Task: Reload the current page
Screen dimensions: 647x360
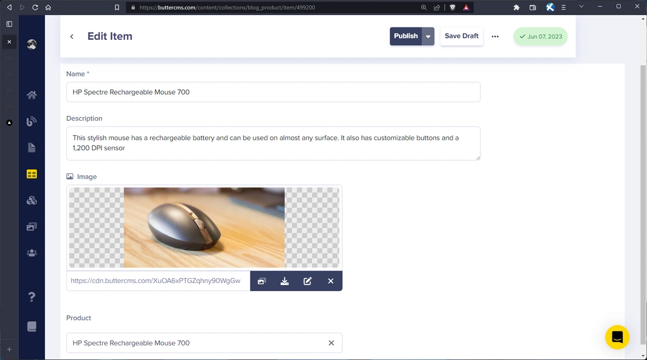Action: tap(35, 8)
